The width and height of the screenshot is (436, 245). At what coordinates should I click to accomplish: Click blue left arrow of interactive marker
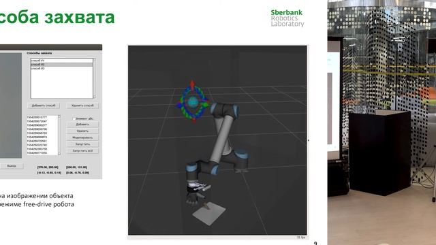(x=179, y=105)
